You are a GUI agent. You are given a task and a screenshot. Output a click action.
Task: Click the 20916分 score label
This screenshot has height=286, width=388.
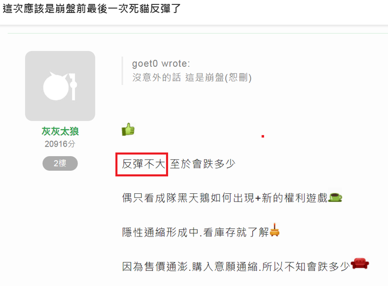coord(60,144)
